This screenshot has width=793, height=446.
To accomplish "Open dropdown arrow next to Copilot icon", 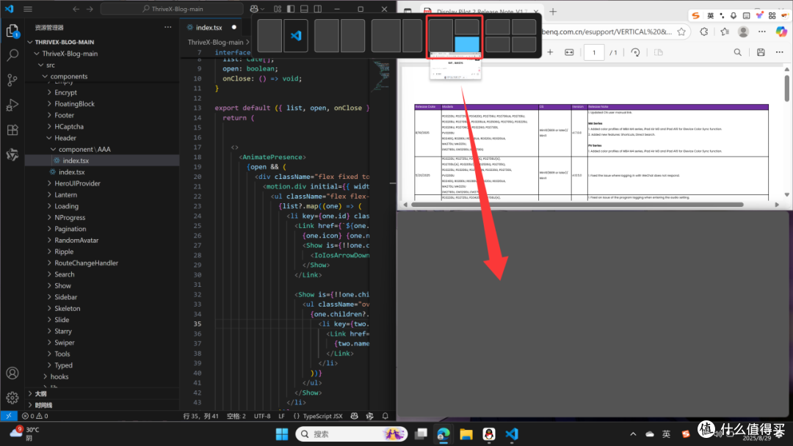I will (x=262, y=9).
